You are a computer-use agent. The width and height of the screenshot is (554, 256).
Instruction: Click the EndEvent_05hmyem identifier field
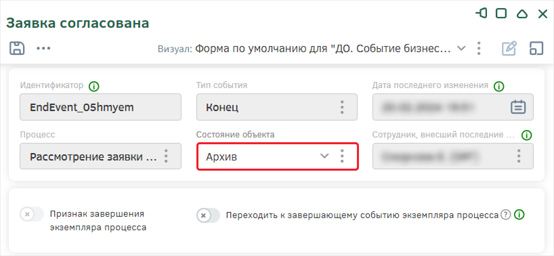(x=101, y=107)
